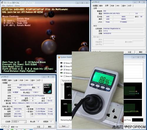Image resolution: width=147 pixels, height=130 pixels.
Task: Click the BIOS brand American Megatrends Inc.
Action: [123, 29]
